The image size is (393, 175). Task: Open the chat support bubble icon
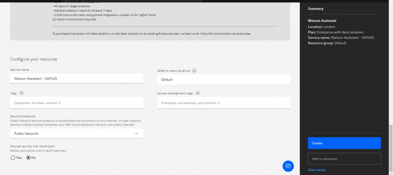[288, 166]
